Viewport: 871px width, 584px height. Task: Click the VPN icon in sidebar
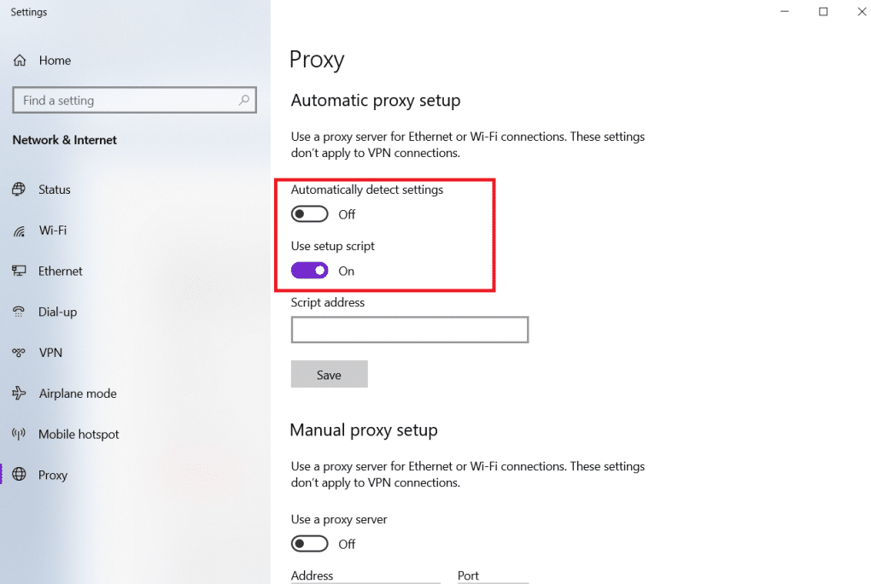pos(19,353)
